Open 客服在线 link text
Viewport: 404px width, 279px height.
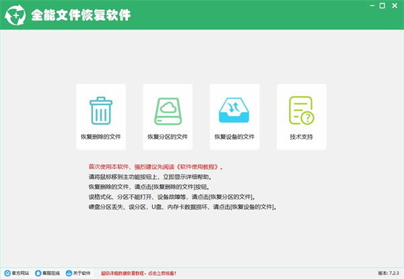[x=51, y=273]
